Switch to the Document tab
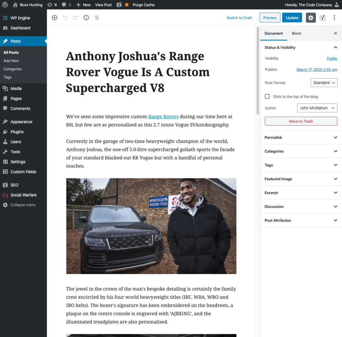 tap(274, 34)
